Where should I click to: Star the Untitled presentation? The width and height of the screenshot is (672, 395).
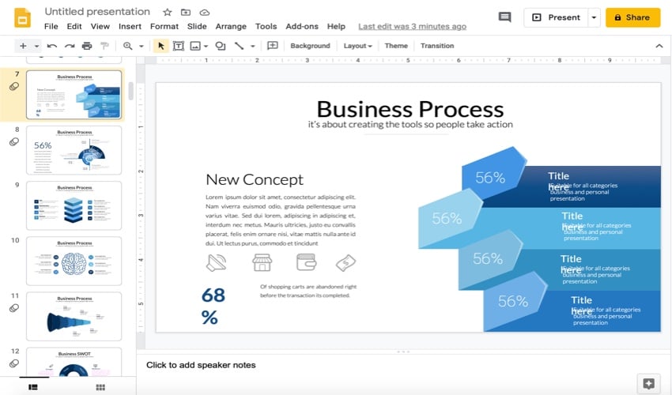[167, 13]
